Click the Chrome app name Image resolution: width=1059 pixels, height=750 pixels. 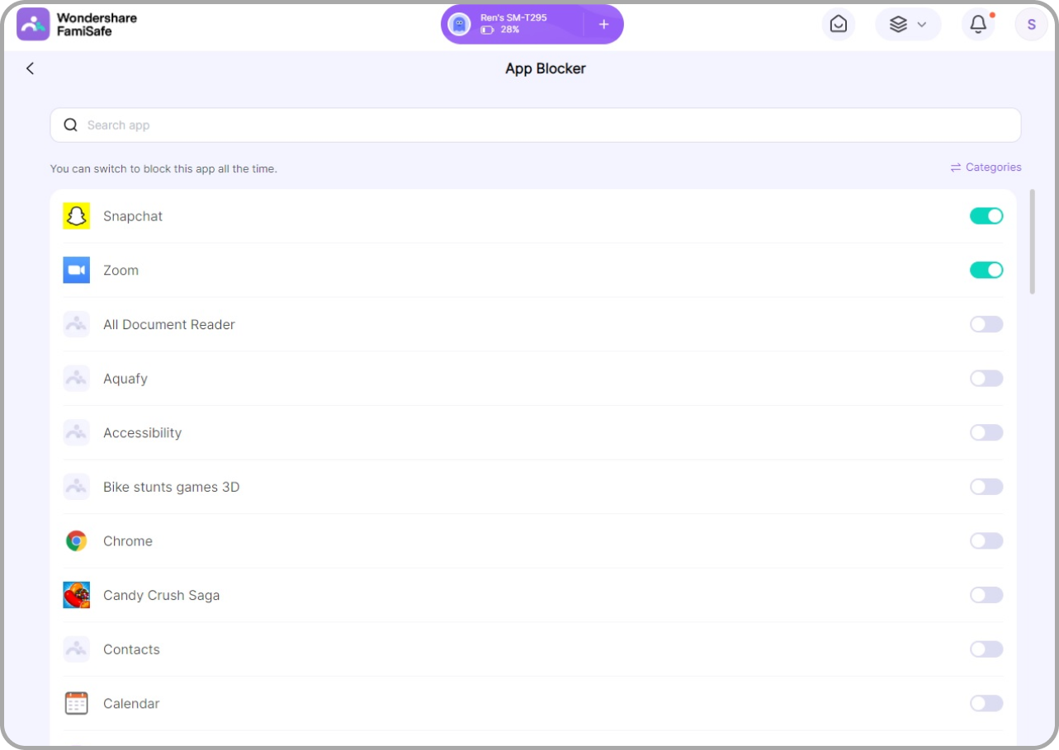(128, 541)
